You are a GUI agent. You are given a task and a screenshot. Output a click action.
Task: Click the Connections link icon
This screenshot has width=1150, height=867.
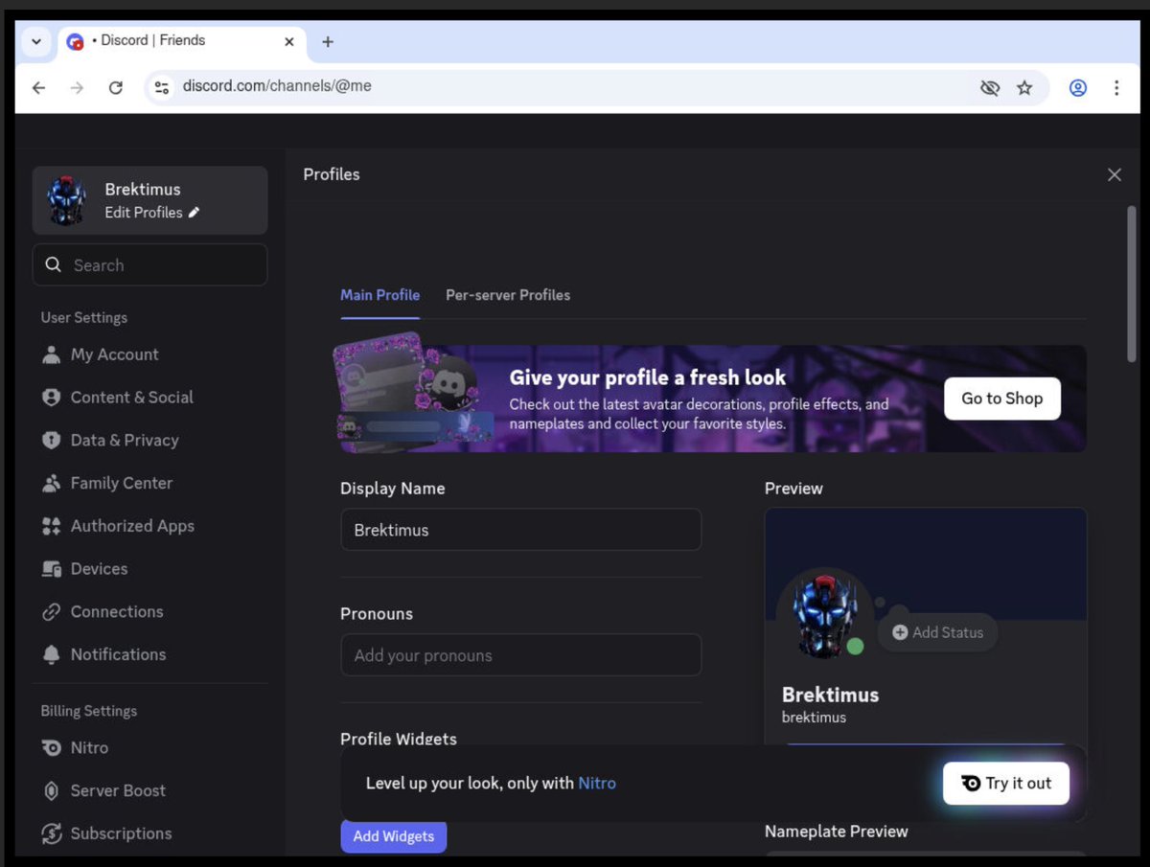51,612
